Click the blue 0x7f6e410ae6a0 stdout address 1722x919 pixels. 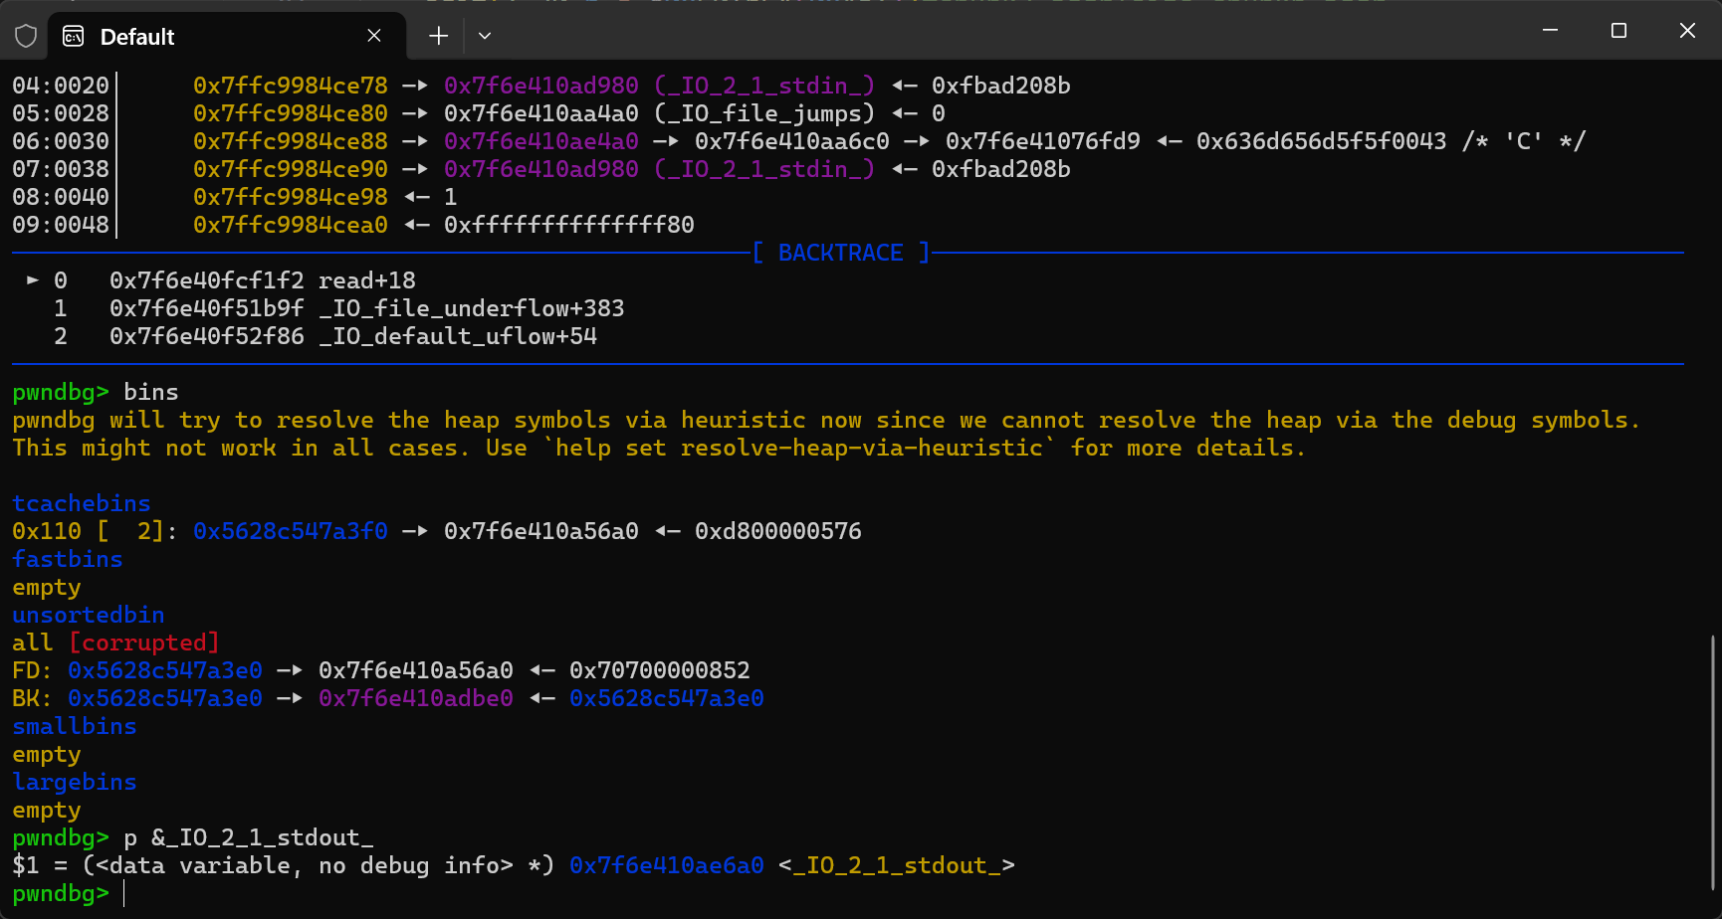(667, 865)
